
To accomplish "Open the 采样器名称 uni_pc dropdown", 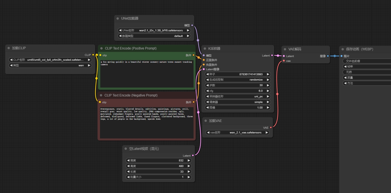I will [237, 96].
